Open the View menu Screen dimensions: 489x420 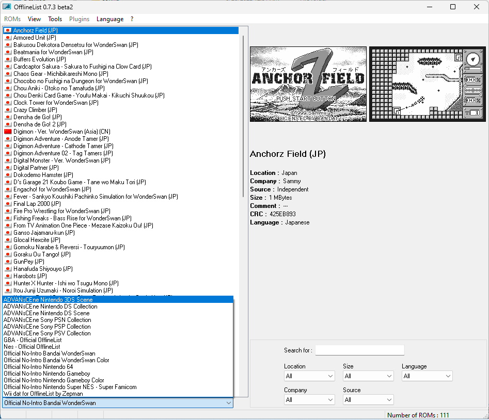pyautogui.click(x=34, y=19)
